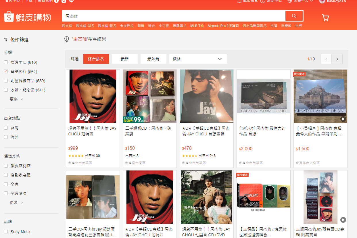This screenshot has width=357, height=238.
Task: Check the 收藏、紀念品 (341) category
Action: (x=6, y=90)
